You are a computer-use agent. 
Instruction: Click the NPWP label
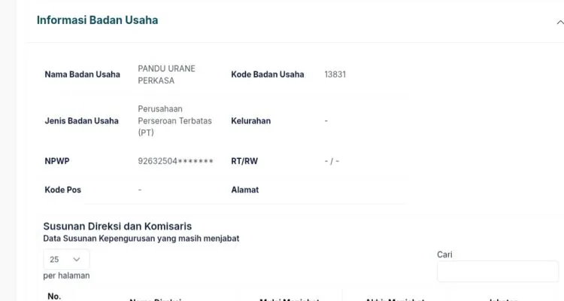57,161
